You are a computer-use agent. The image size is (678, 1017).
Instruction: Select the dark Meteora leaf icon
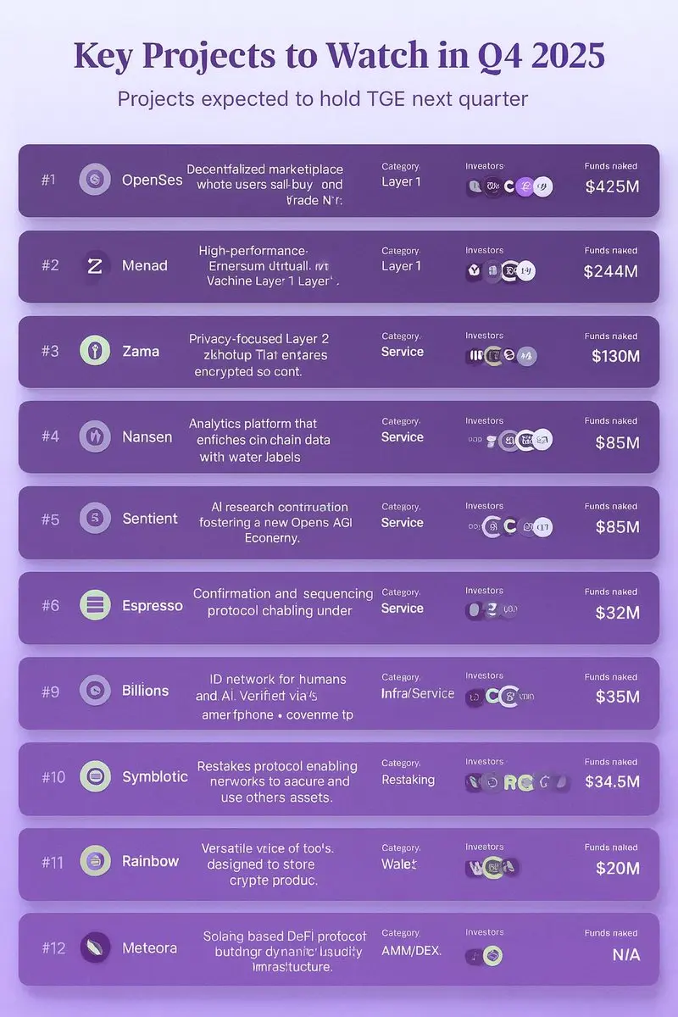coord(95,948)
